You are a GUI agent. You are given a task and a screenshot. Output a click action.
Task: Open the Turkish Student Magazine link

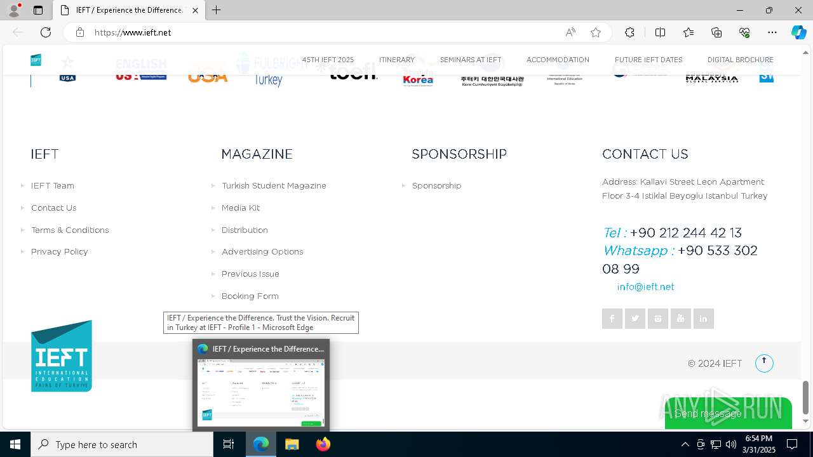[274, 185]
